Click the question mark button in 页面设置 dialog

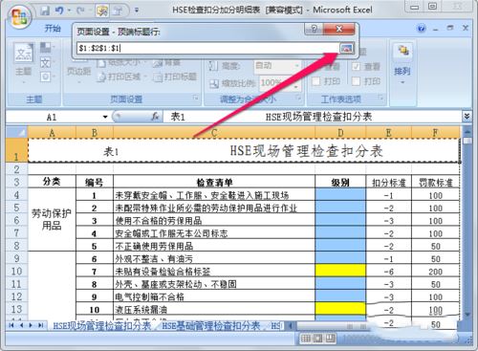pyautogui.click(x=314, y=29)
